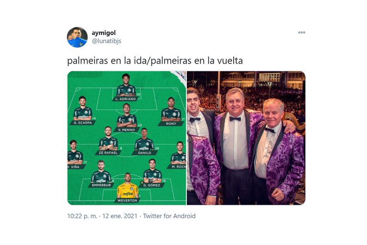Select L. Adriano player card
The height and width of the screenshot is (245, 367).
click(126, 88)
